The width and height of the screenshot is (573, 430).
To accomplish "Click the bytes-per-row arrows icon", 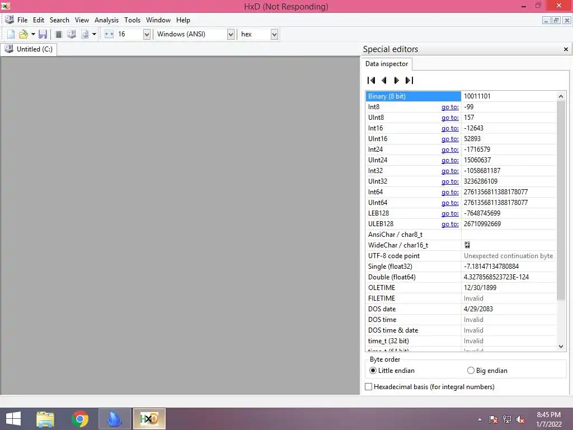I will [109, 34].
